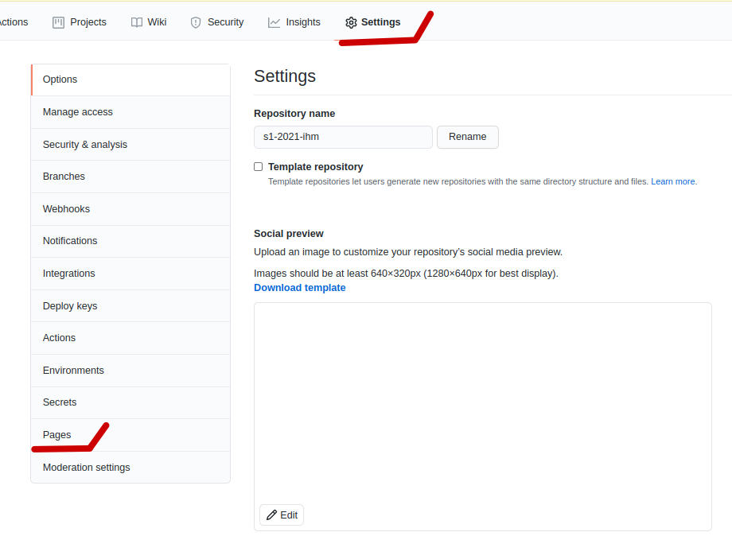This screenshot has width=732, height=536.
Task: Click the Insights graph icon
Action: tap(274, 22)
